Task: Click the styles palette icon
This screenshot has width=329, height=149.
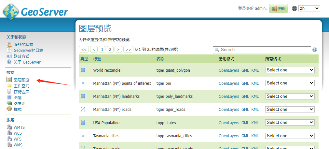Action: tap(9, 109)
